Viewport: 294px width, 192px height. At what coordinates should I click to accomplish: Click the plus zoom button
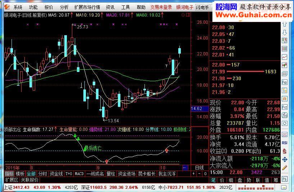click(x=194, y=174)
